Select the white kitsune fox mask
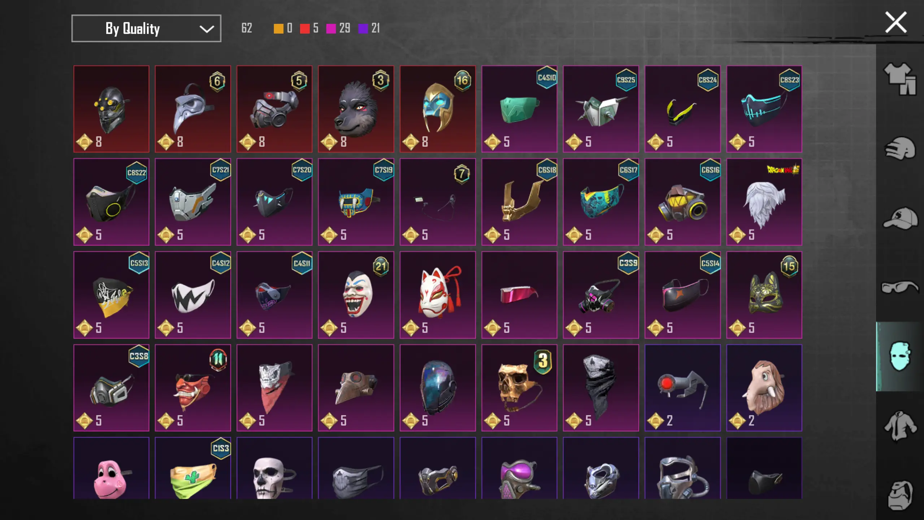Viewport: 924px width, 520px height. 438,295
